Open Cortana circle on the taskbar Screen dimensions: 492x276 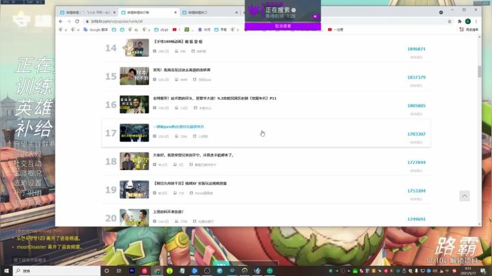point(107,271)
